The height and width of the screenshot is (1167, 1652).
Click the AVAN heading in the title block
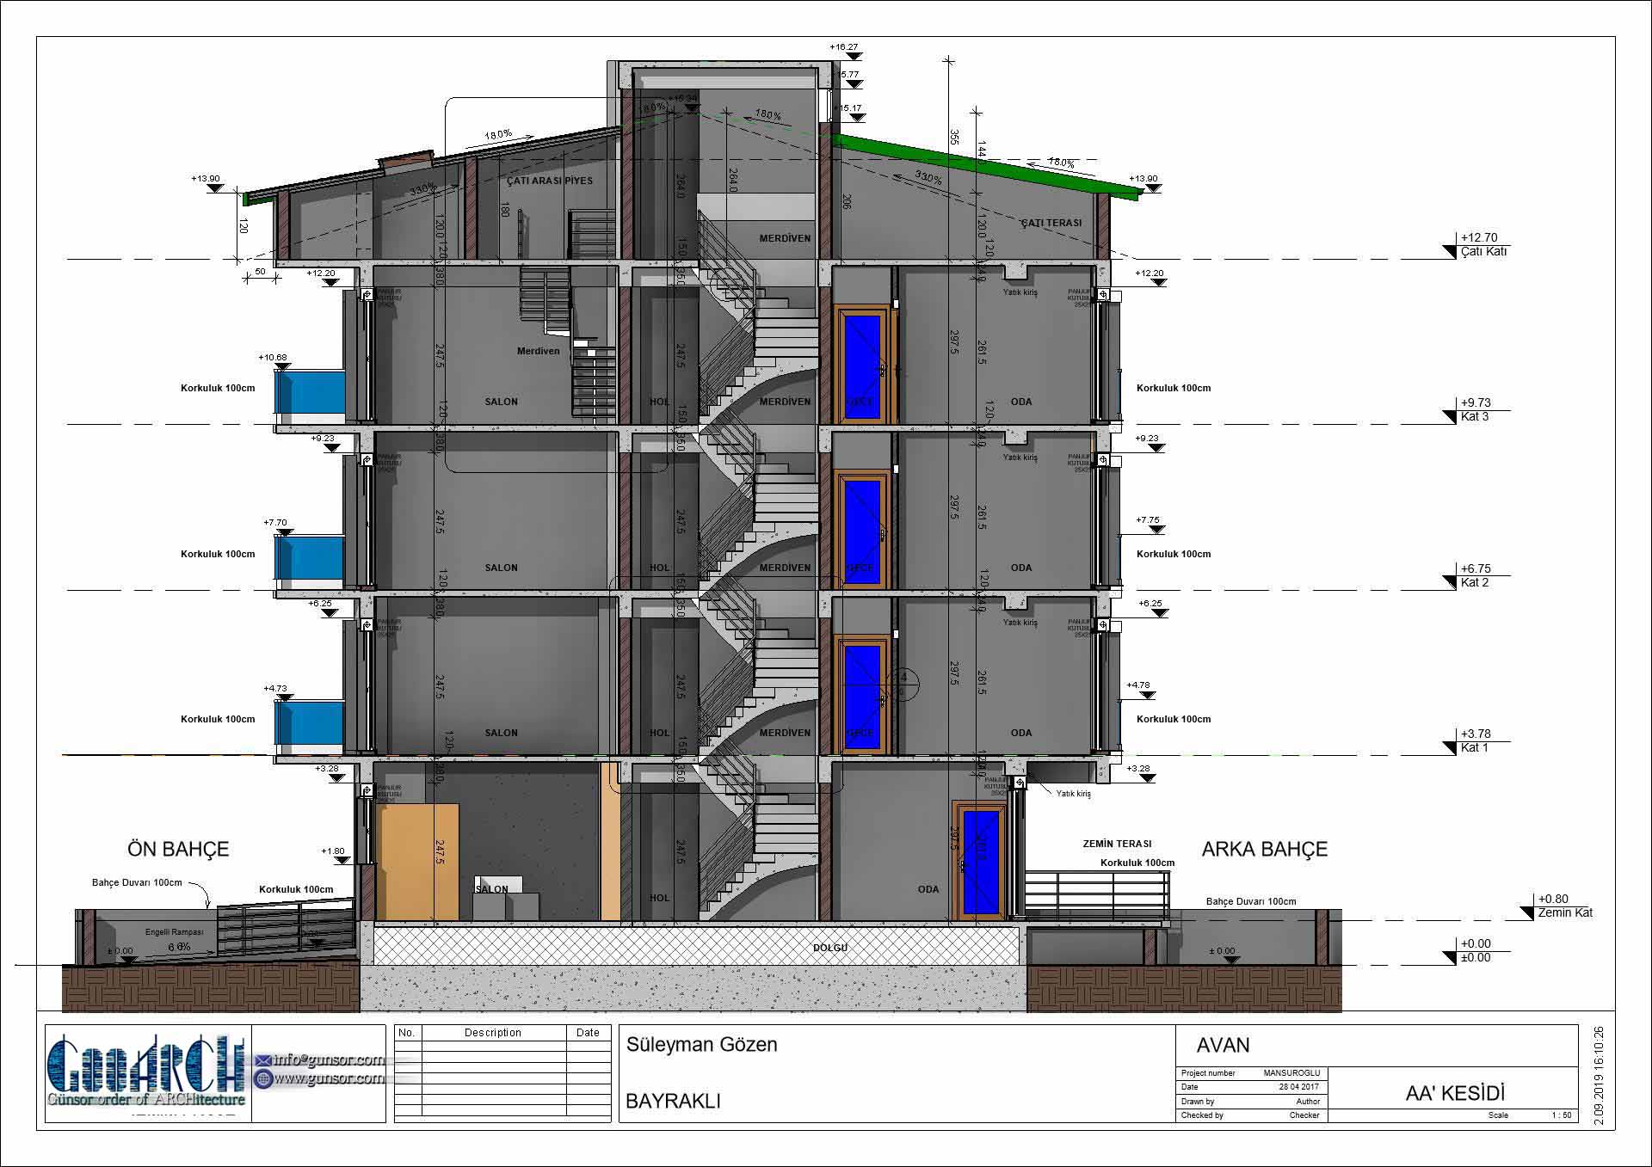1223,1045
